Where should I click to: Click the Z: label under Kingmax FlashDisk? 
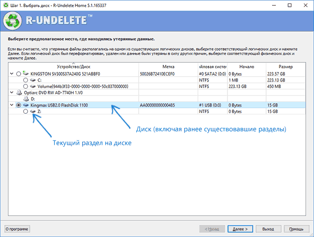tap(39, 112)
